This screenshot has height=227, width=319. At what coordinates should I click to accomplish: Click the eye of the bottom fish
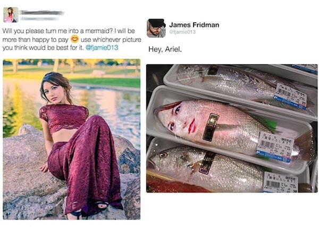(162, 155)
